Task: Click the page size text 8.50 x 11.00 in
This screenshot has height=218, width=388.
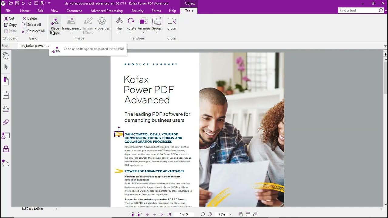Action: point(32,209)
